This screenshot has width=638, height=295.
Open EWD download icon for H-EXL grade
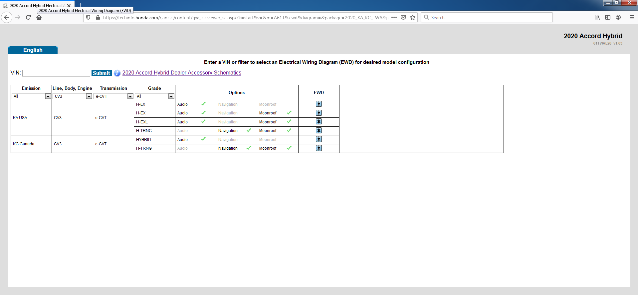point(319,122)
